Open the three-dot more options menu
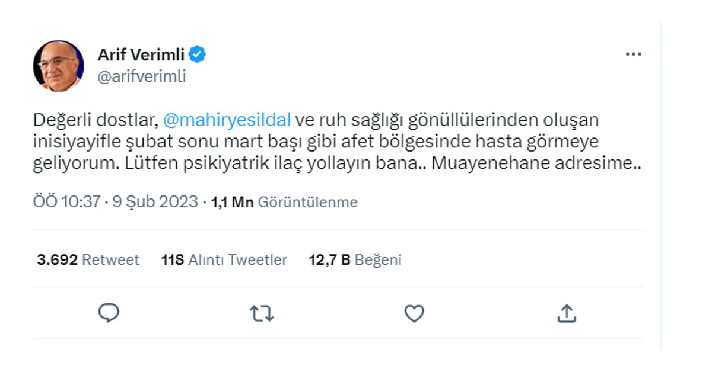 [x=633, y=54]
